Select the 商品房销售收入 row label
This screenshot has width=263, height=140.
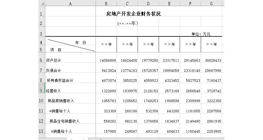coord(61,101)
